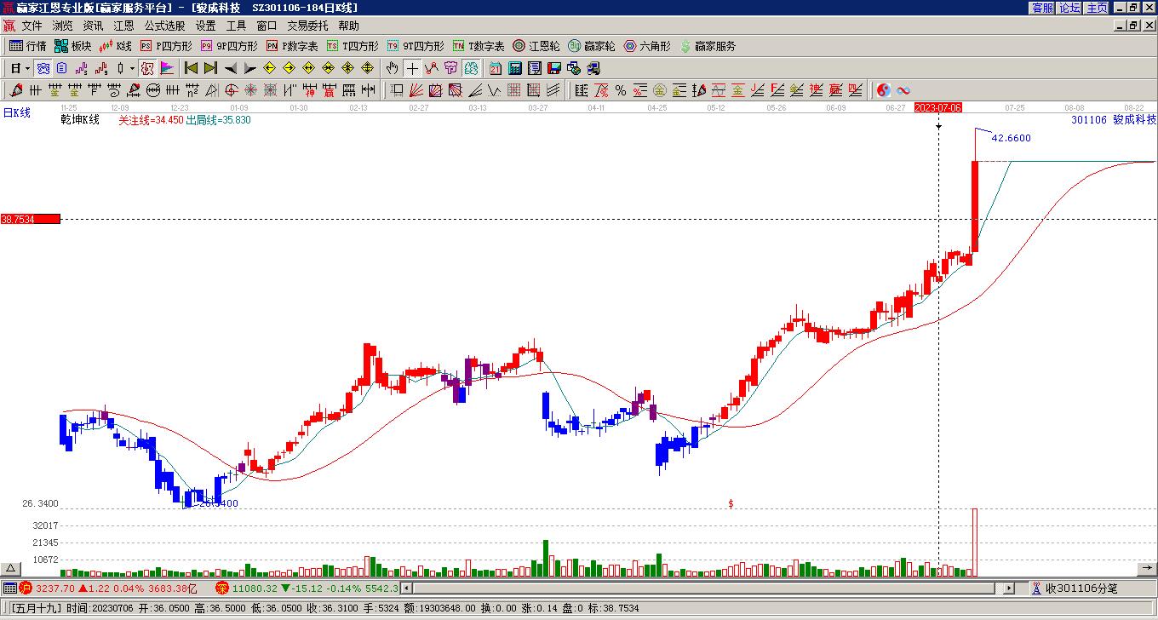Click the red 38.7534 price axis tag
Viewport: 1158px width, 620px height.
(x=31, y=219)
